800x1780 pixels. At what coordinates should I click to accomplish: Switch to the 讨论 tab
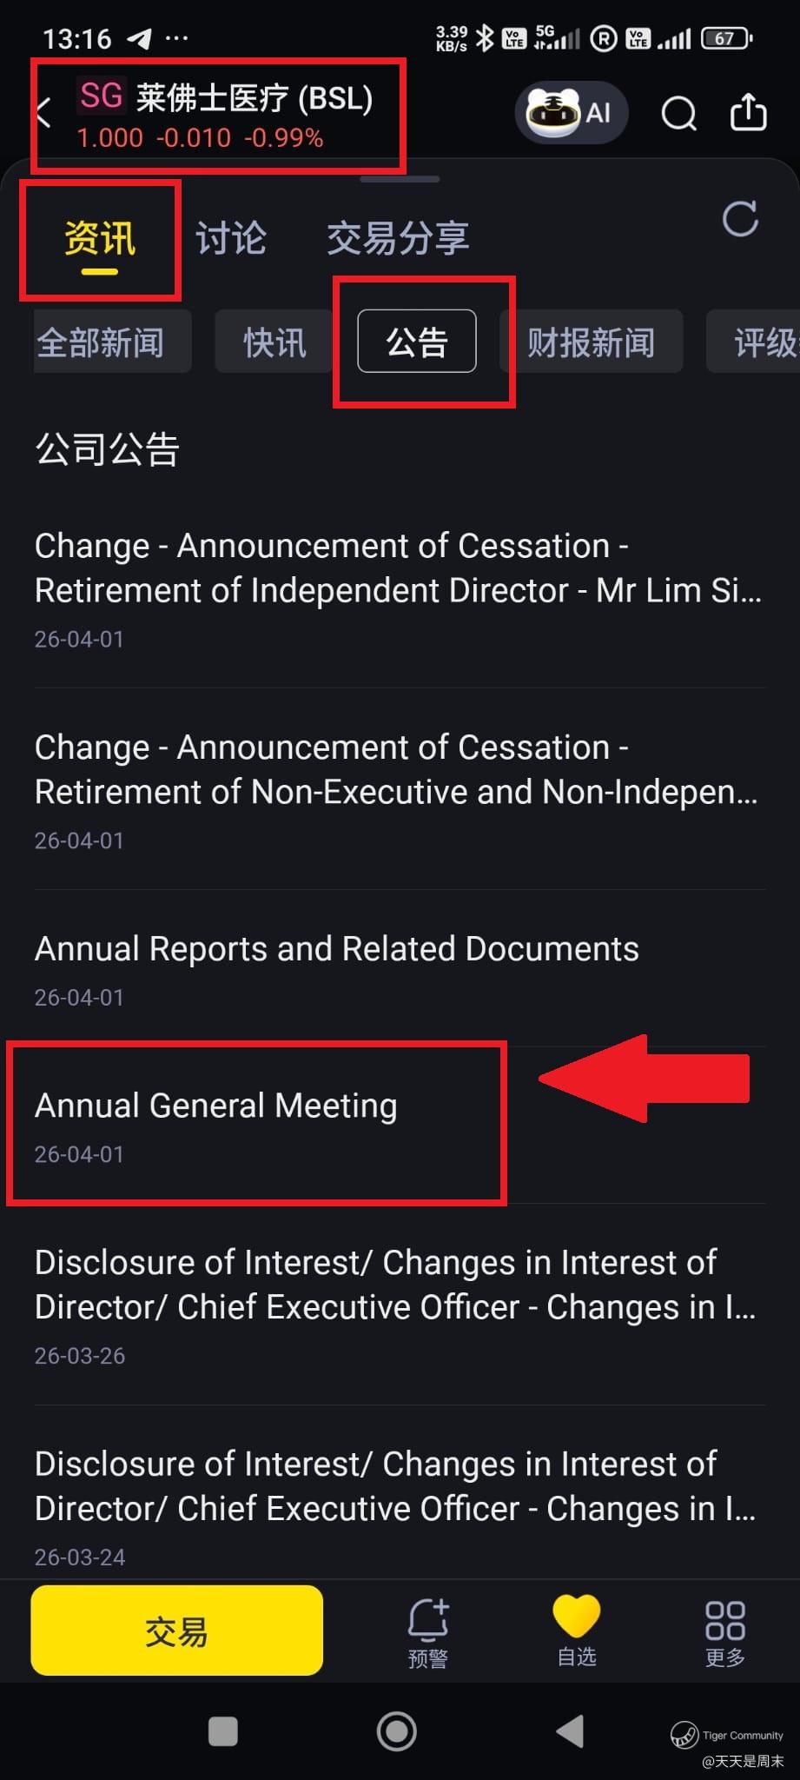pyautogui.click(x=231, y=238)
